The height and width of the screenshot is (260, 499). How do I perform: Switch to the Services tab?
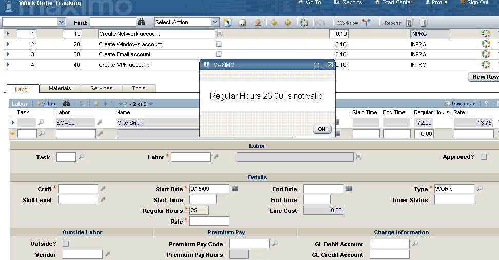(102, 88)
